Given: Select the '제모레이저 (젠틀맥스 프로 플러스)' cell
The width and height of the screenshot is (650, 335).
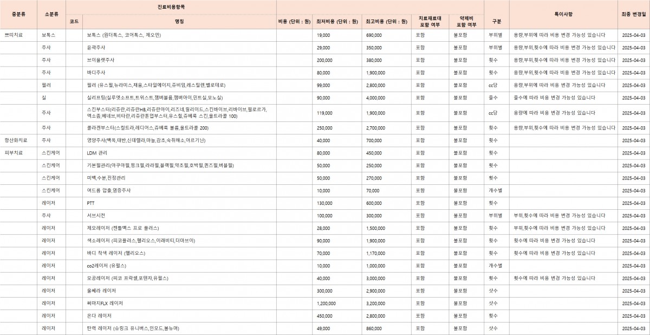Looking at the screenshot, I should tap(179, 228).
